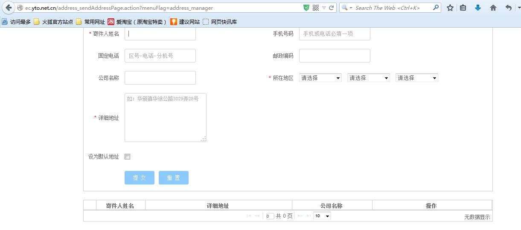Go to the home page icon
Screen dimensions: 521x230
click(493, 8)
